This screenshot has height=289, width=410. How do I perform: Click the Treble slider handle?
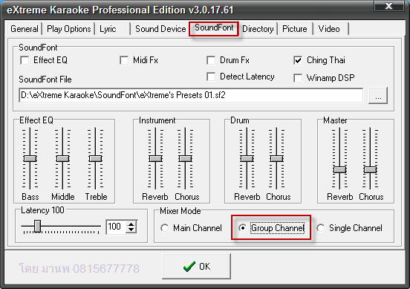click(x=95, y=159)
